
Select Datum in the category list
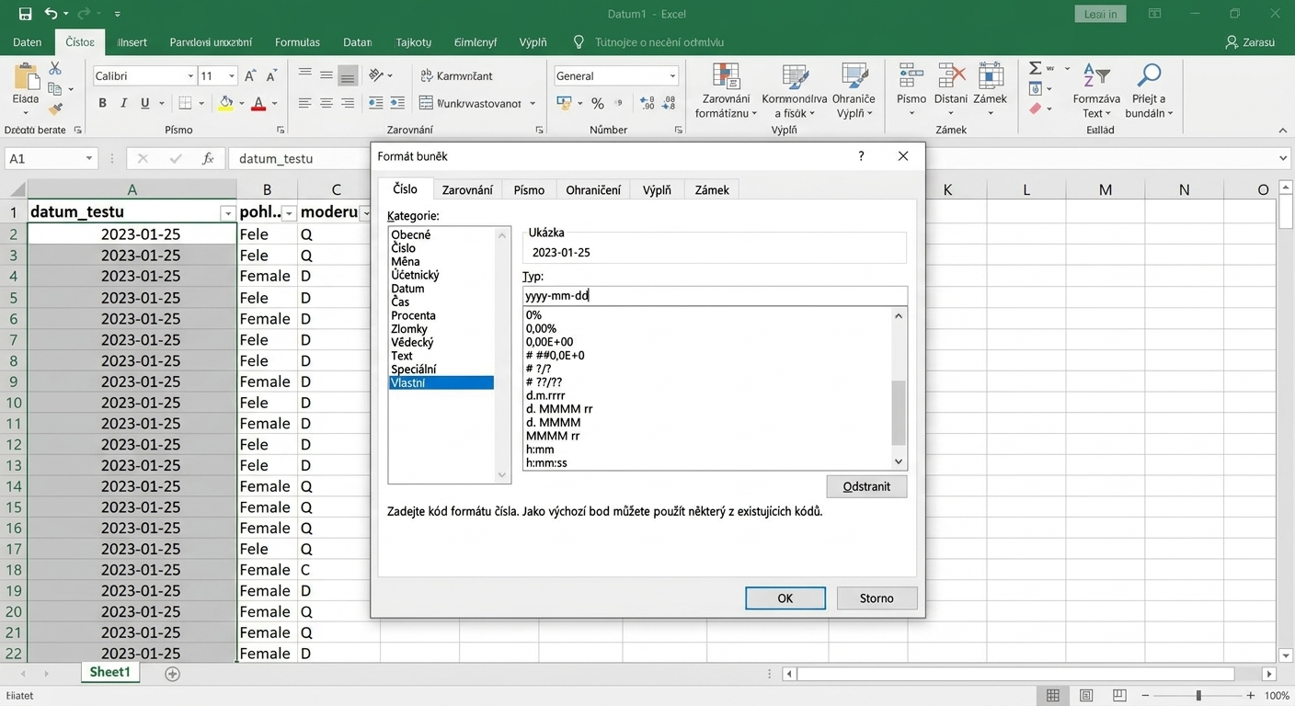click(x=407, y=288)
